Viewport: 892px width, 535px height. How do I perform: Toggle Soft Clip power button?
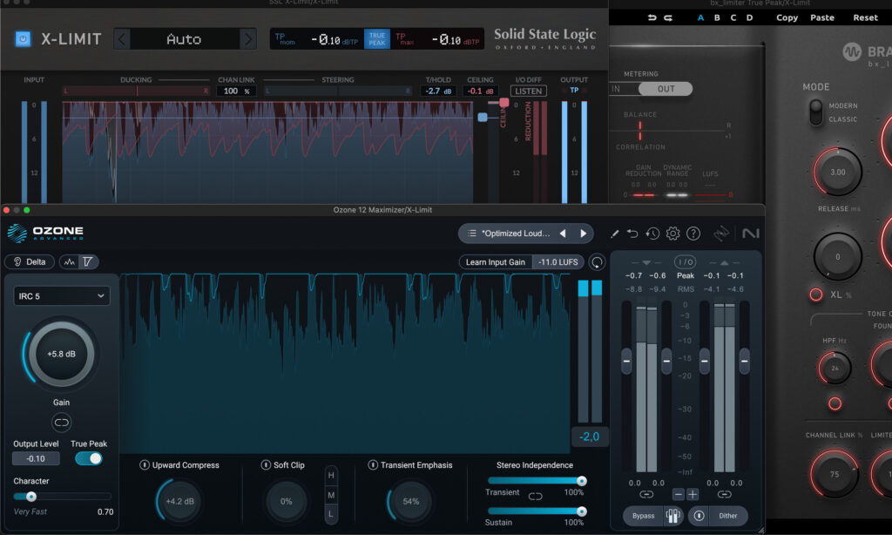(266, 465)
